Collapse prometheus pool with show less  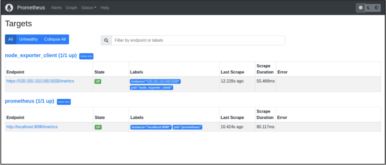[x=64, y=102]
